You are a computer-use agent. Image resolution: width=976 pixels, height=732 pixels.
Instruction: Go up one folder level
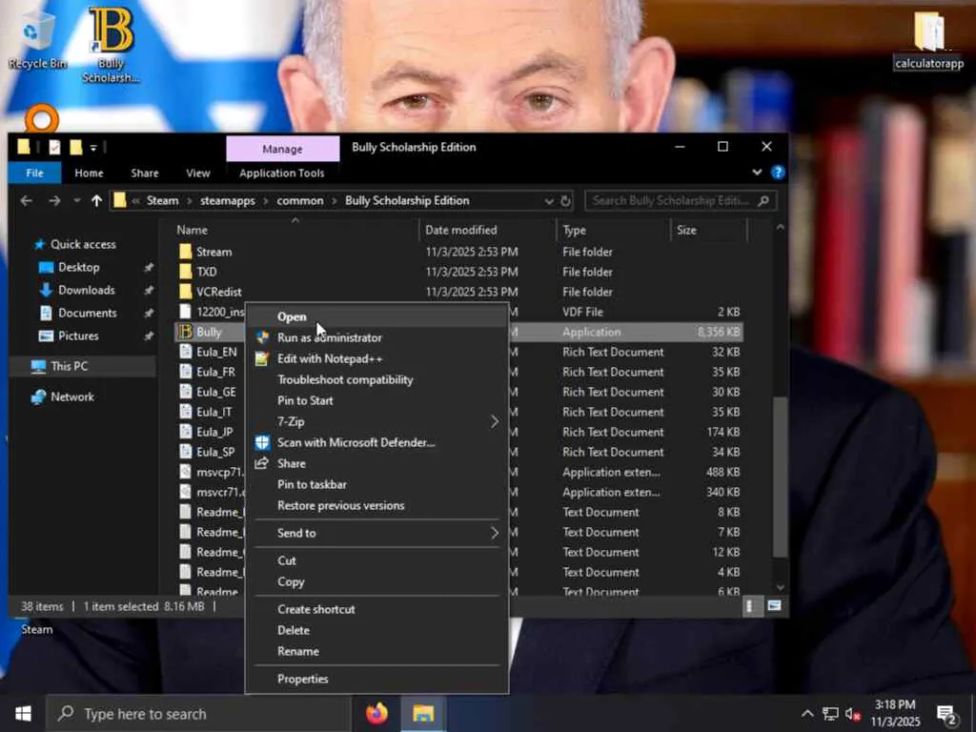[x=96, y=200]
